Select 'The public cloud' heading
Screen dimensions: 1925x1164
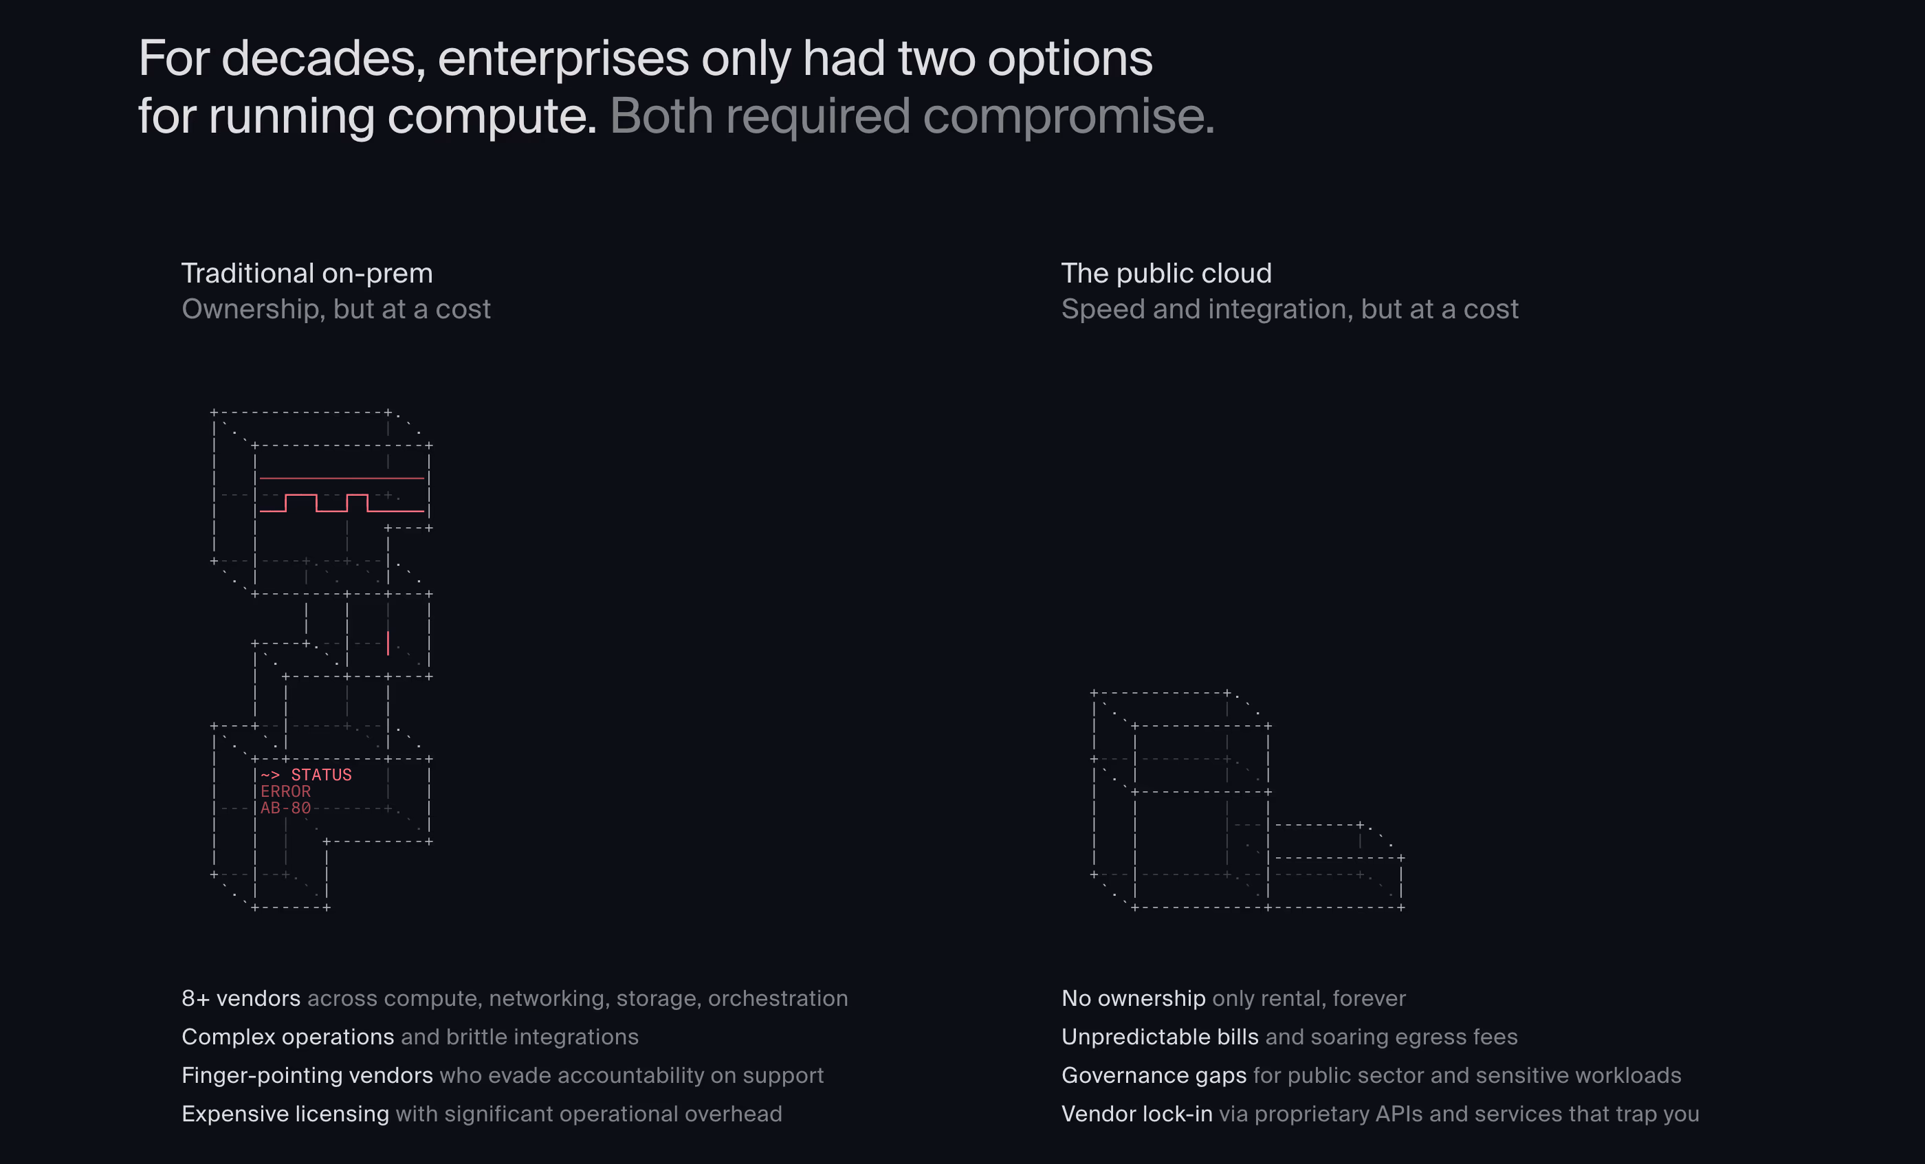(1167, 274)
